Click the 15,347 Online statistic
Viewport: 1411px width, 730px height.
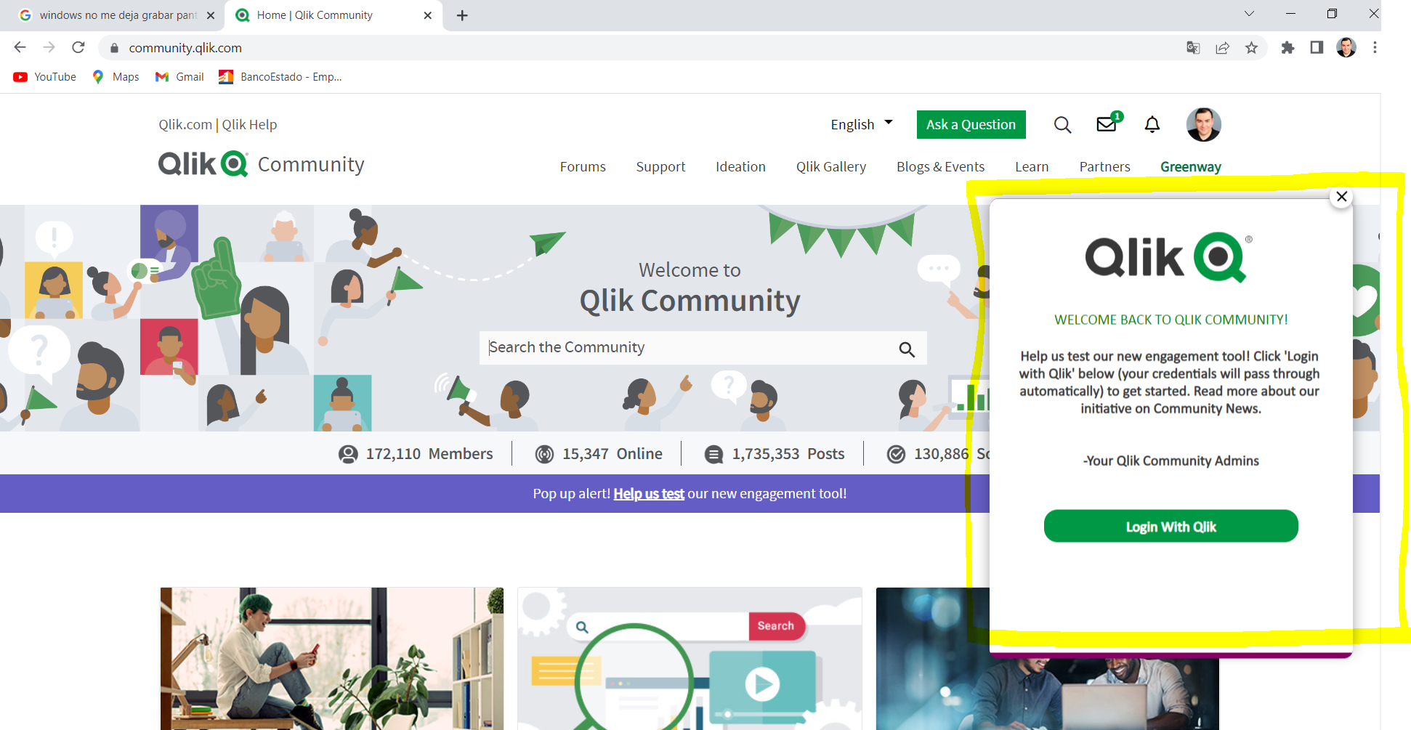click(x=599, y=454)
